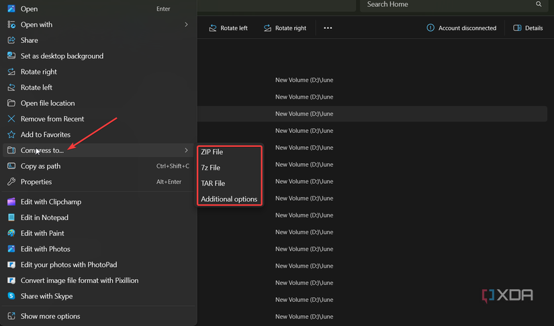Click the Edit with Paint icon

click(x=11, y=233)
